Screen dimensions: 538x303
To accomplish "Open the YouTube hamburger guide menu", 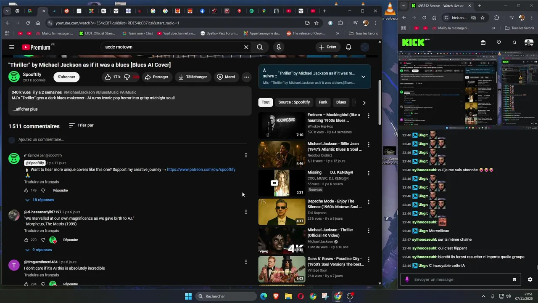I will [x=12, y=47].
